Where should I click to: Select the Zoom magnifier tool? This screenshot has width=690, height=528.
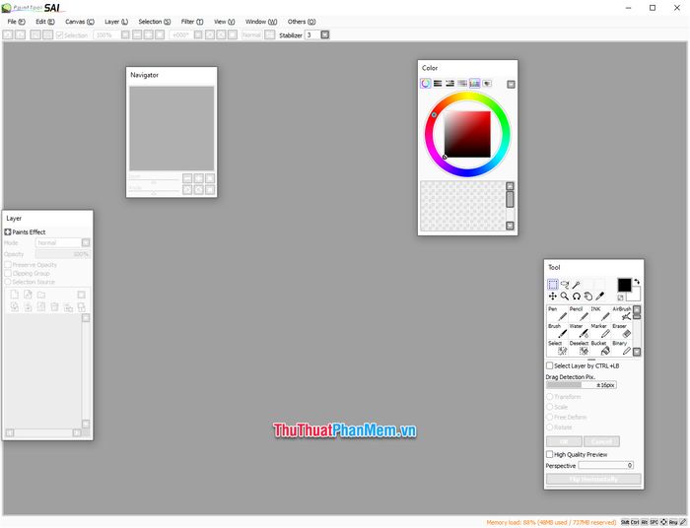tap(565, 297)
